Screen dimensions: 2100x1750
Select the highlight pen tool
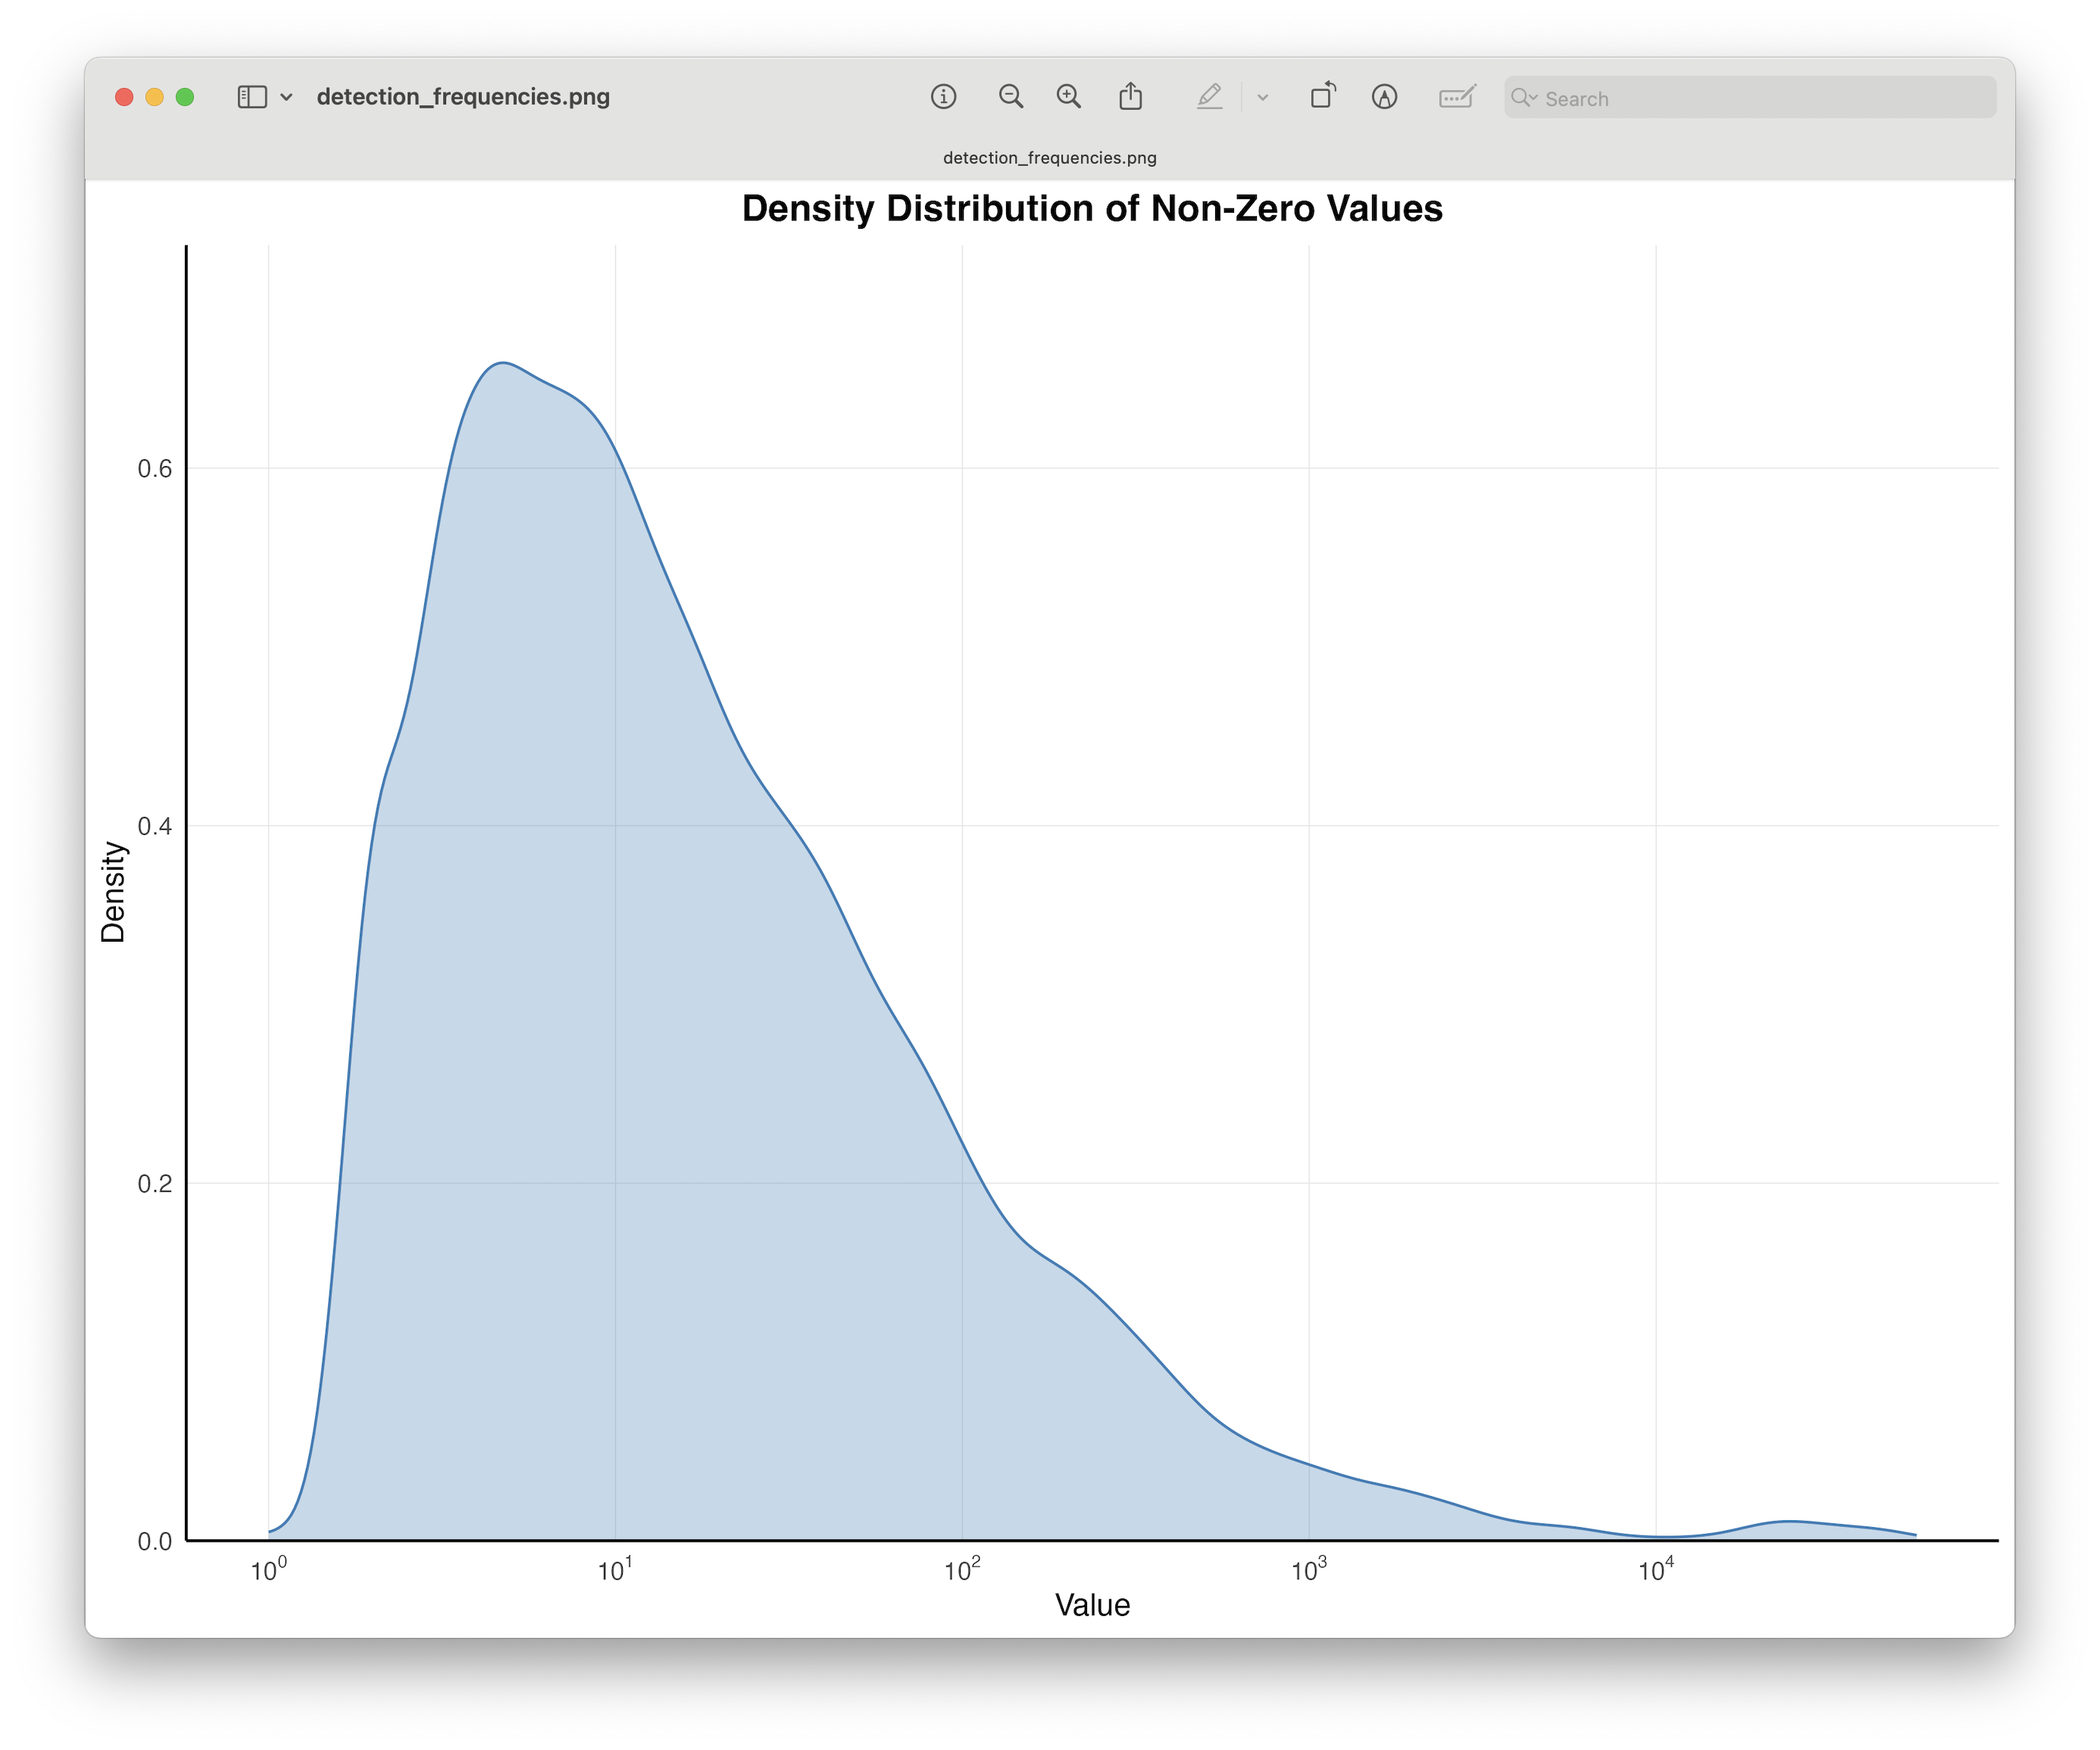pyautogui.click(x=1210, y=97)
